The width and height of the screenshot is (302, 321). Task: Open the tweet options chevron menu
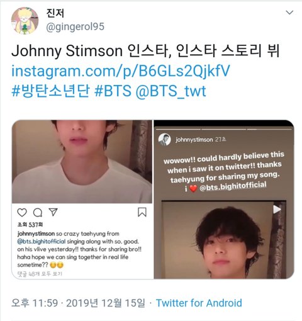289,13
